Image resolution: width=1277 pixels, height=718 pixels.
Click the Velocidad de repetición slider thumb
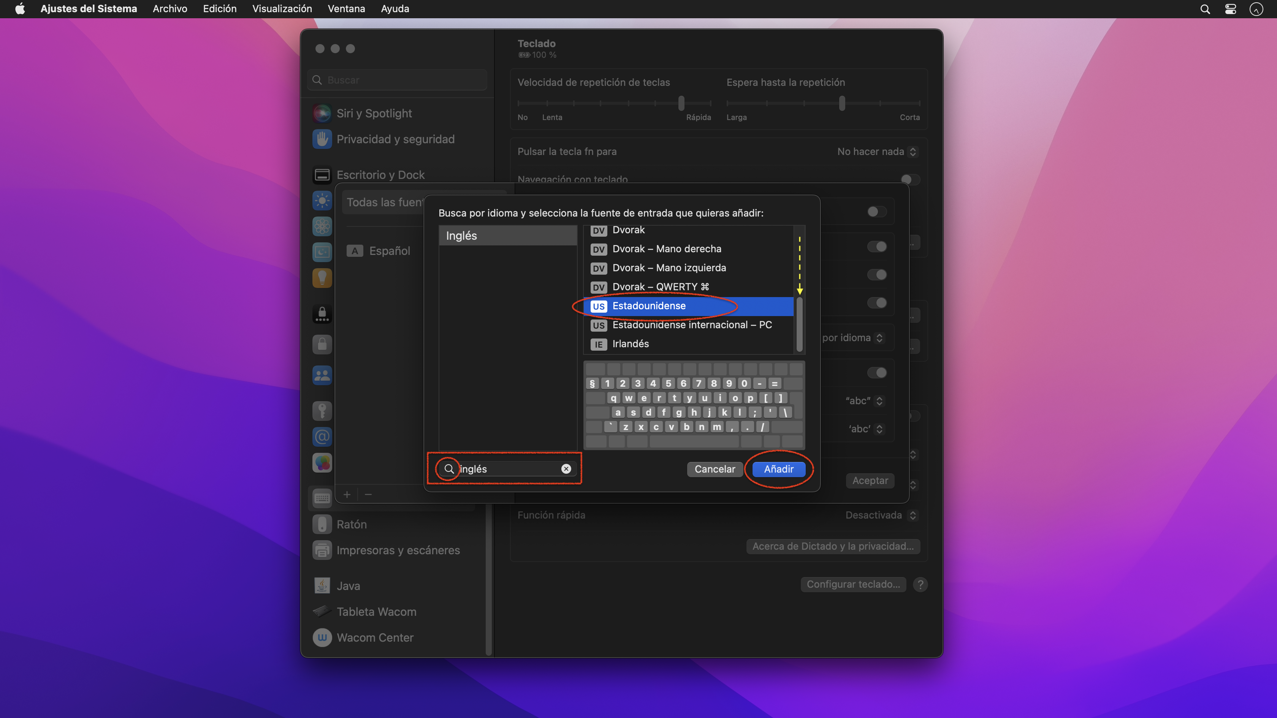click(x=681, y=103)
